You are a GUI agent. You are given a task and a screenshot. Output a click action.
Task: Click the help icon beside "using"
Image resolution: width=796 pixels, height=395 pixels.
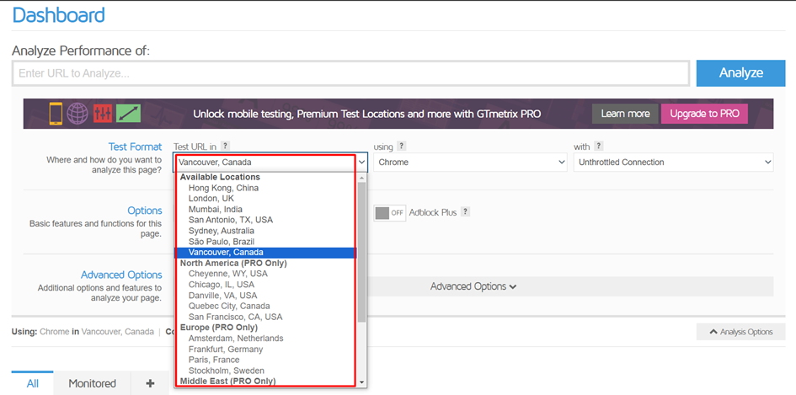(402, 147)
